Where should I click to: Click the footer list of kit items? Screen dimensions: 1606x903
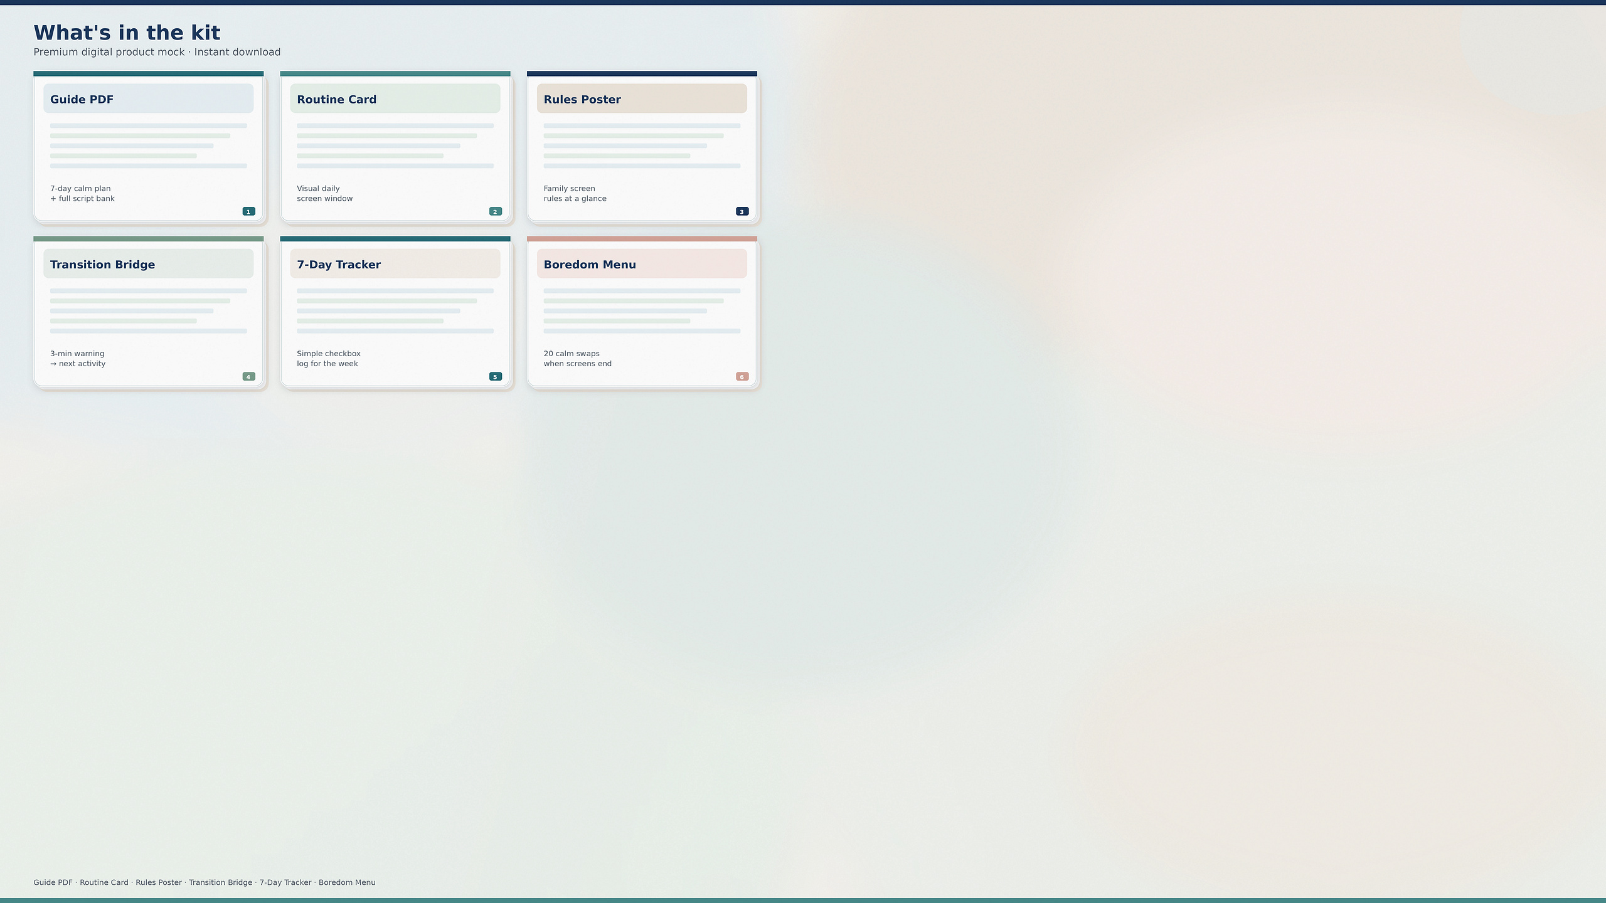tap(205, 882)
